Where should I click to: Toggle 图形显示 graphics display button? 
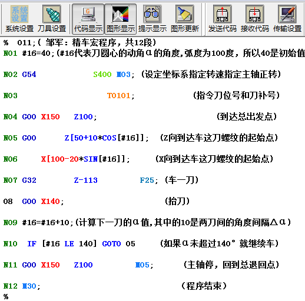[x=121, y=19]
